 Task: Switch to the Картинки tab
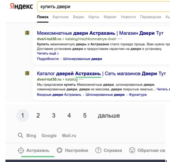coord(60,17)
